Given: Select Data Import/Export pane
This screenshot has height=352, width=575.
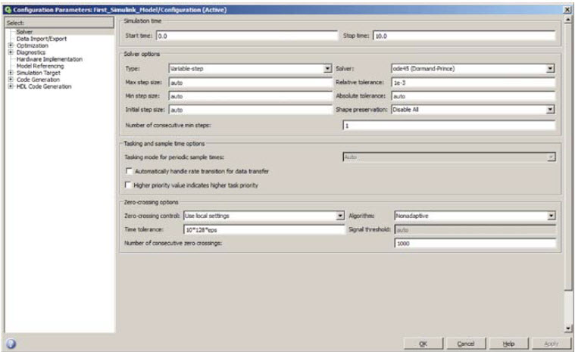Looking at the screenshot, I should coord(42,39).
